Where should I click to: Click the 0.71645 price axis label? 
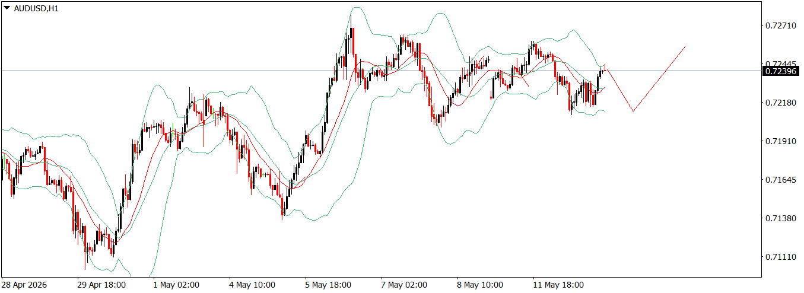click(x=781, y=179)
